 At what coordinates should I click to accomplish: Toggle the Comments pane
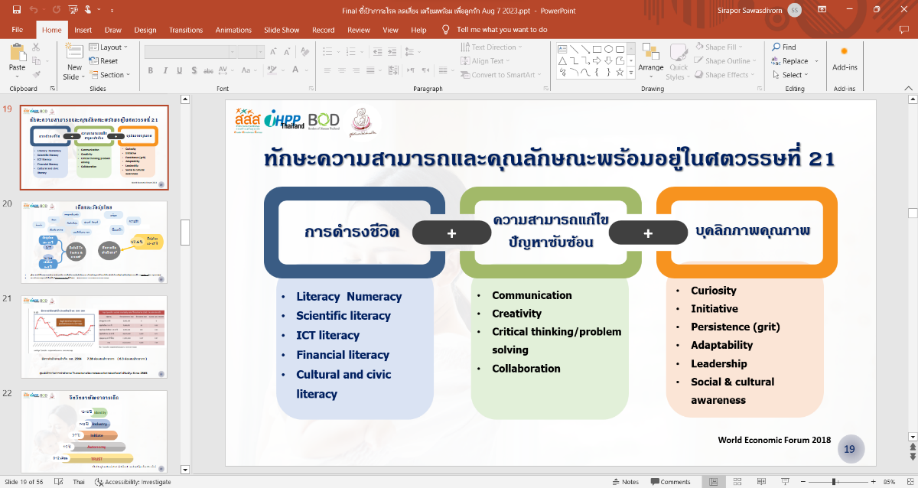(x=670, y=482)
